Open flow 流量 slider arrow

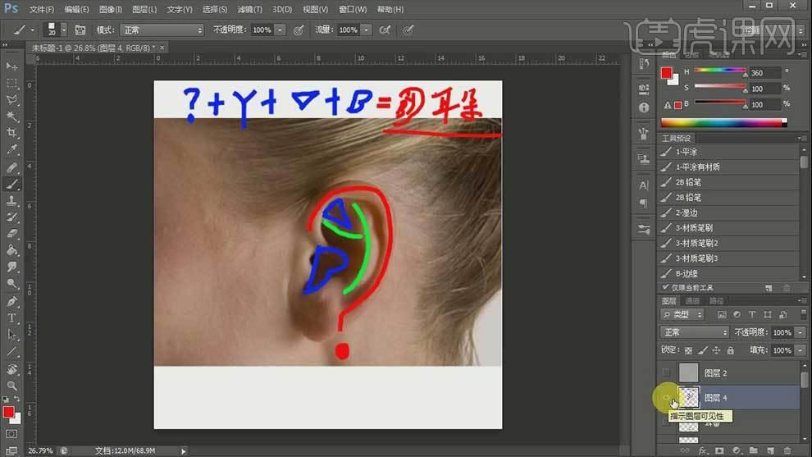366,30
